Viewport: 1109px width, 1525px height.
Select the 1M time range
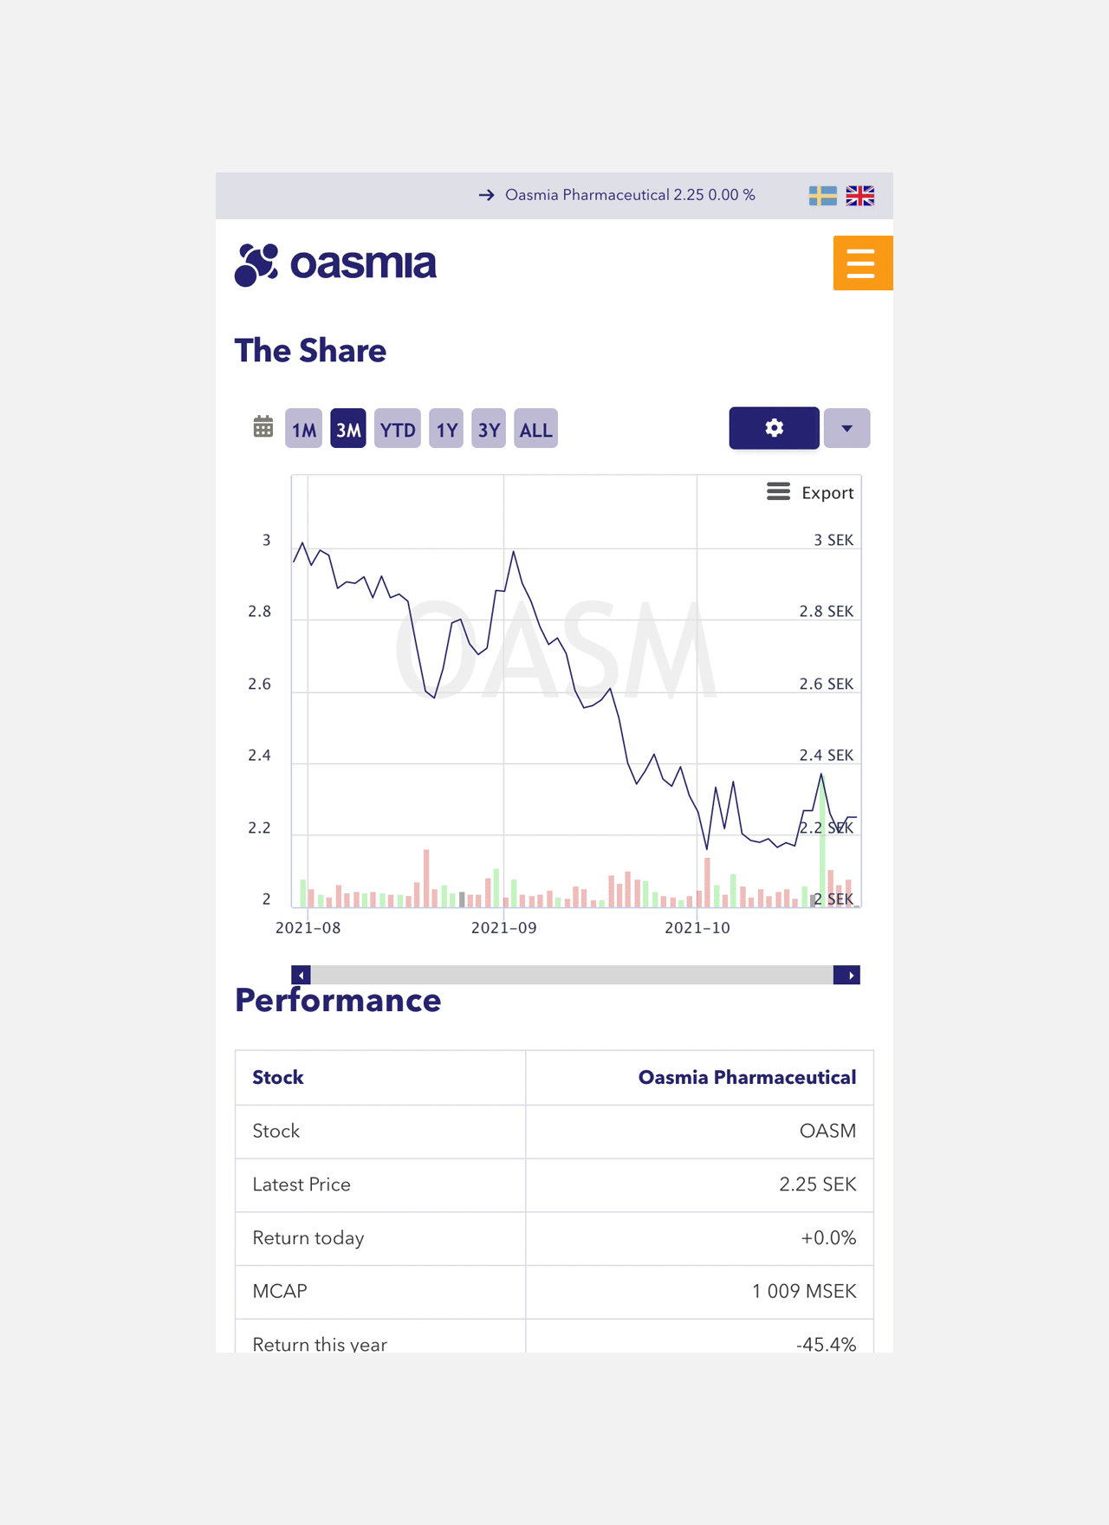[x=303, y=429]
